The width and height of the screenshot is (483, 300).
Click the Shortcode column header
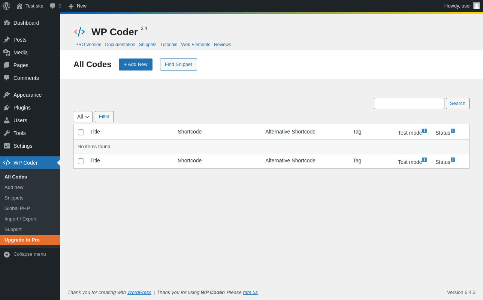190,132
